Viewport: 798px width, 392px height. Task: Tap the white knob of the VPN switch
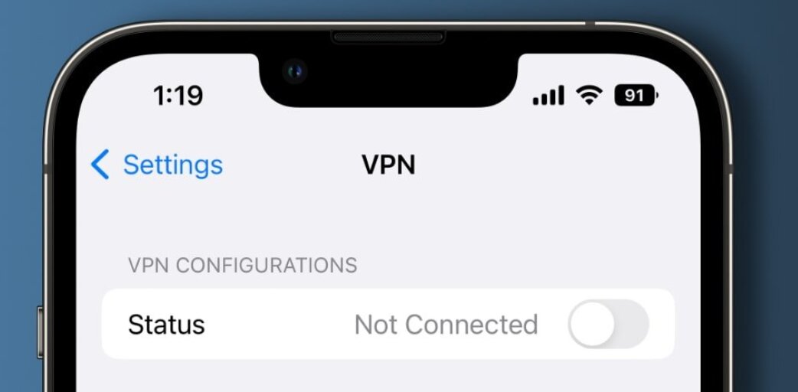[592, 325]
